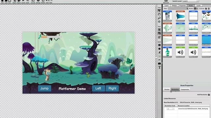Click the magnifier icon in the Filter field

187,9
